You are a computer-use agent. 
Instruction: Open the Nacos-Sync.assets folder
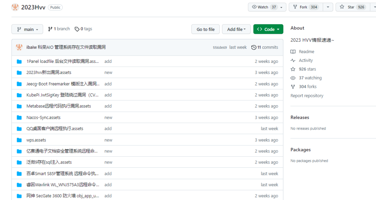coord(44,117)
